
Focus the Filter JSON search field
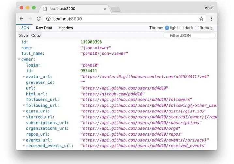click(x=189, y=35)
